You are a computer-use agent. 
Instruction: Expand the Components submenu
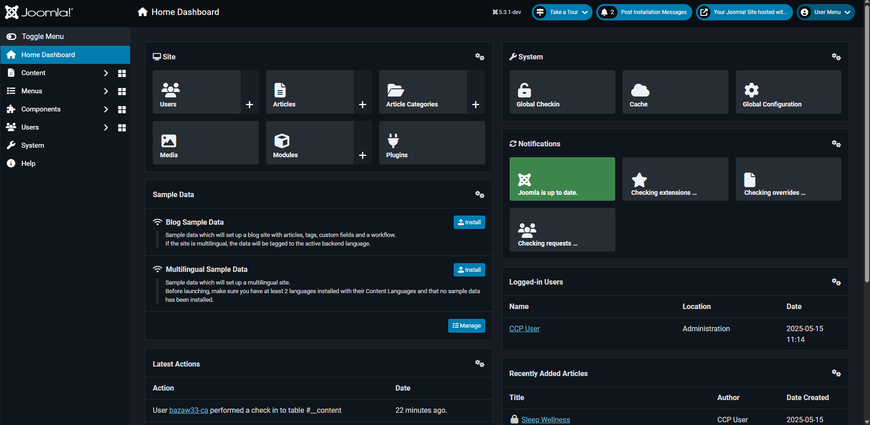(x=106, y=109)
